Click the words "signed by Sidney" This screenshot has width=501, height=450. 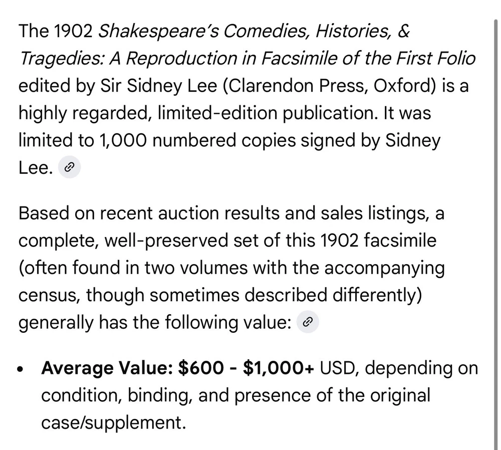[376, 140]
